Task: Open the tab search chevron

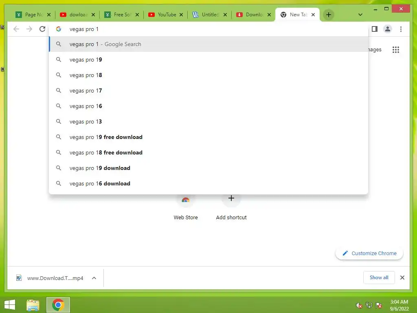Action: (x=360, y=15)
